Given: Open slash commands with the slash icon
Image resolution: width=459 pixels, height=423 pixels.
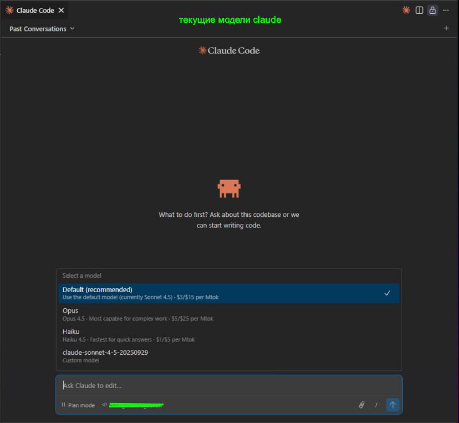Looking at the screenshot, I should pos(376,405).
